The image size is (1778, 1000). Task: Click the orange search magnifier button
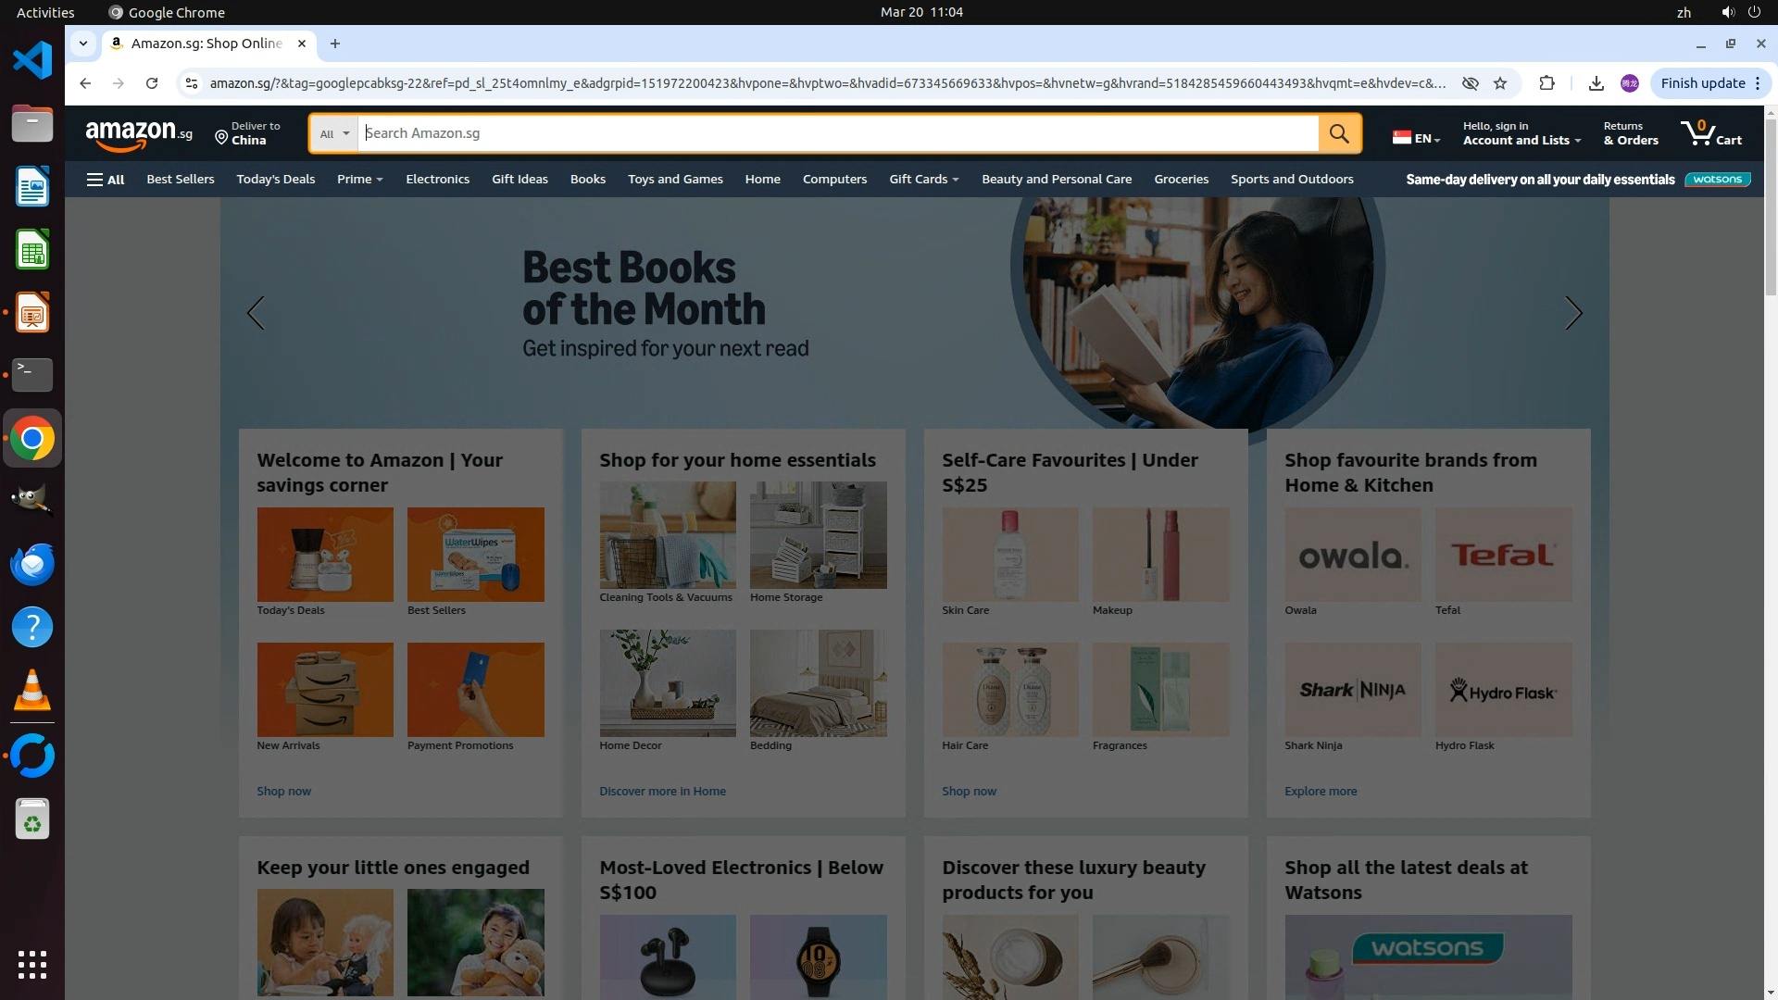click(x=1339, y=133)
